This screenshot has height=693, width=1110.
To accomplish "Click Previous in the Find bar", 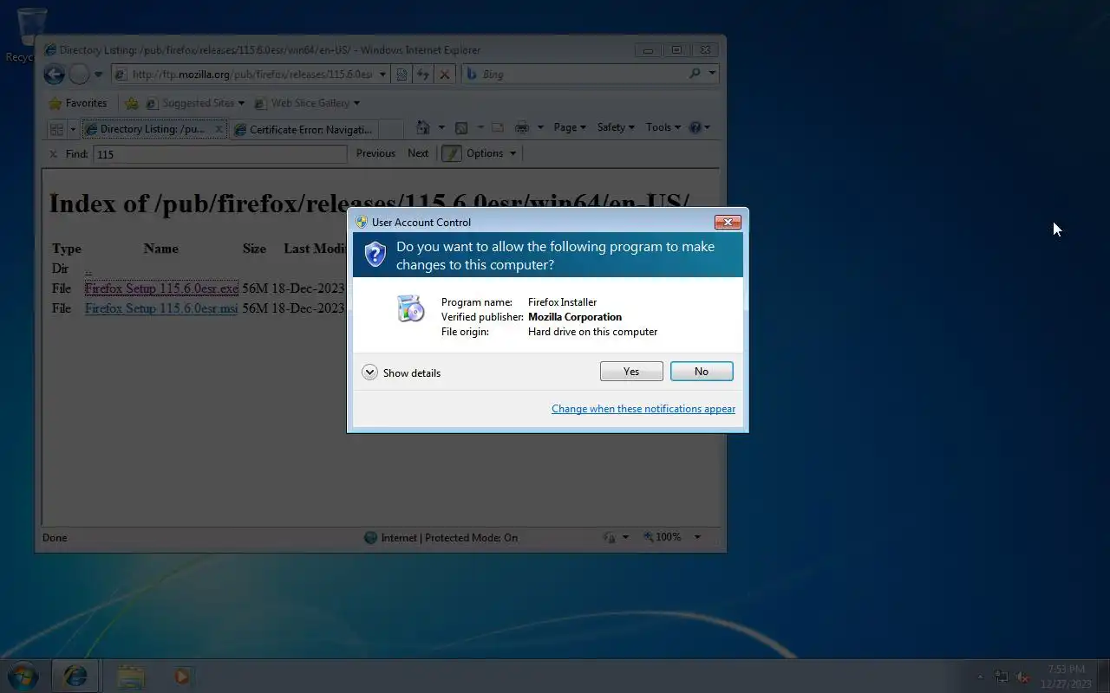I will (375, 153).
